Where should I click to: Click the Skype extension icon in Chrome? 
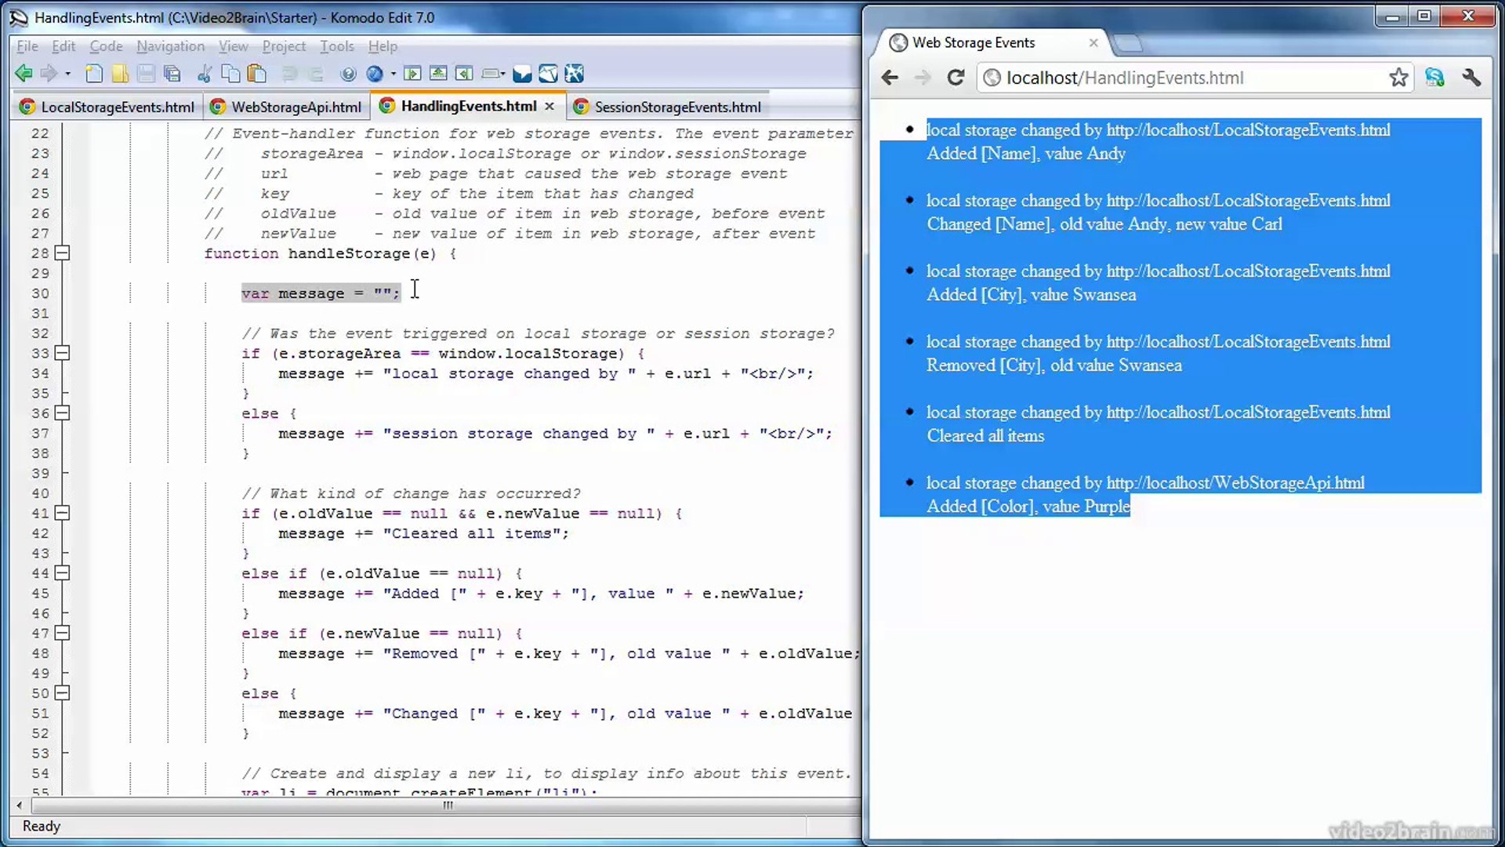point(1434,78)
